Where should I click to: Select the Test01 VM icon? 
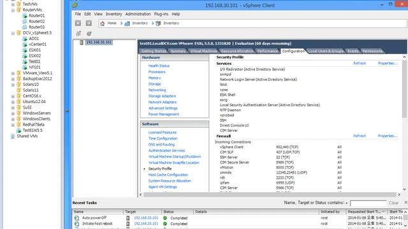(25, 62)
